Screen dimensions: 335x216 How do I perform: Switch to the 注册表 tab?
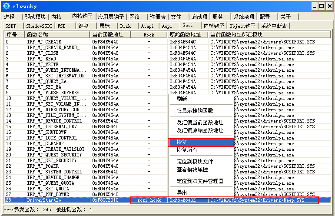click(x=158, y=17)
